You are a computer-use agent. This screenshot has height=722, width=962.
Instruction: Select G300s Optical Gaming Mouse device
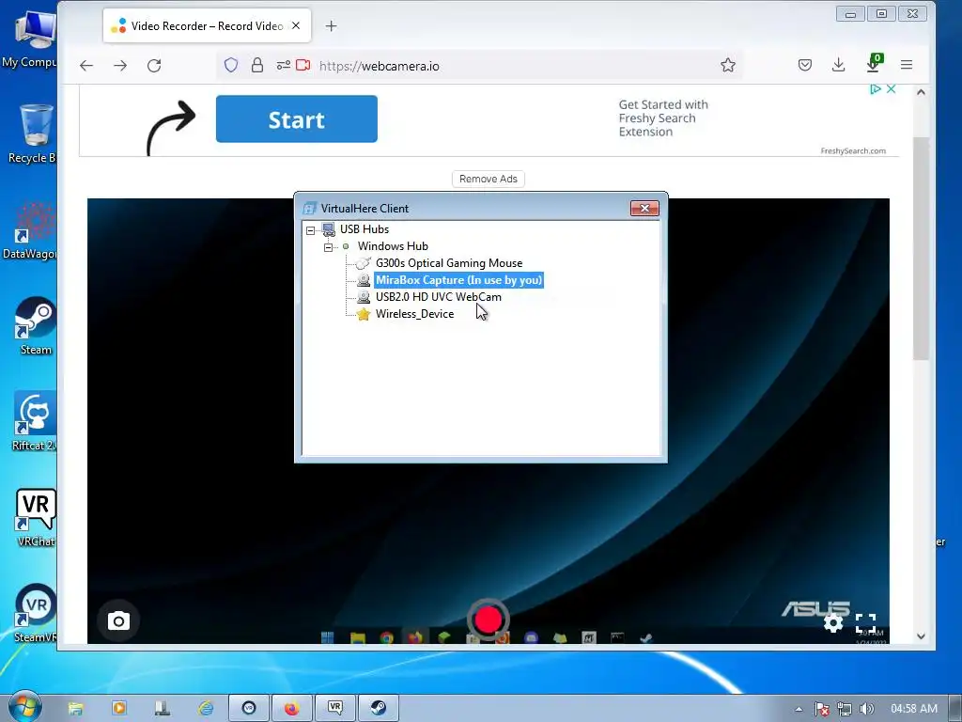449,263
